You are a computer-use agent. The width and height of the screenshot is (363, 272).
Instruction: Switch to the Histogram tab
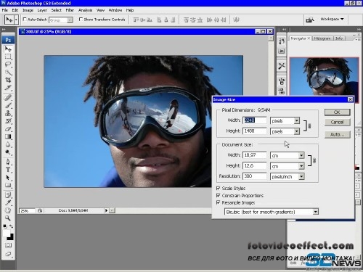pyautogui.click(x=322, y=38)
